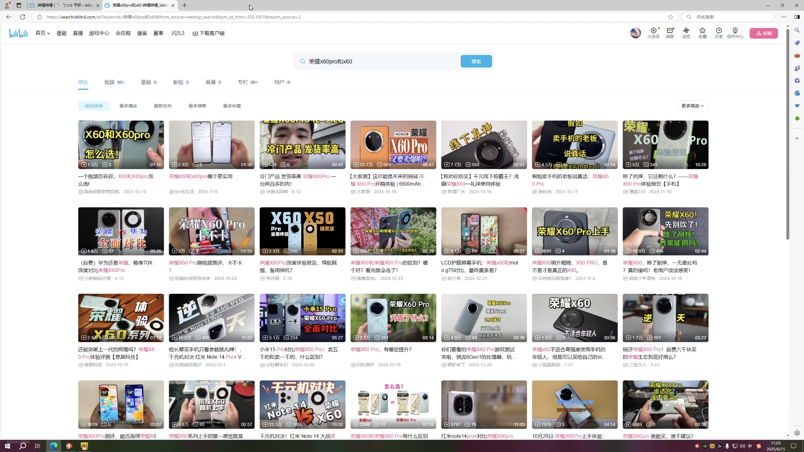Image resolution: width=804 pixels, height=452 pixels.
Task: Bookmark page with address bar star
Action: 670,17
